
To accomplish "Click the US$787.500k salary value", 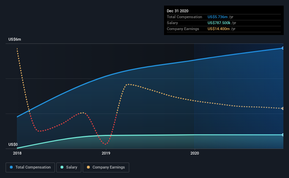I will click(219, 23).
